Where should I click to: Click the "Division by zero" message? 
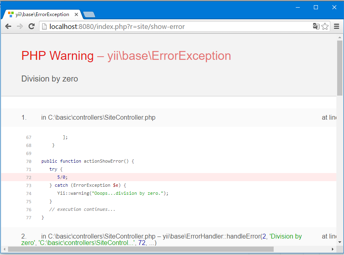pyautogui.click(x=49, y=79)
